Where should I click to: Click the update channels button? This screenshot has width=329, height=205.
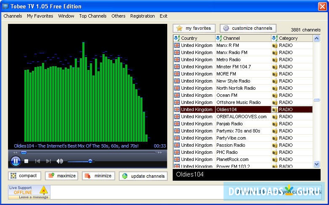[143, 176]
